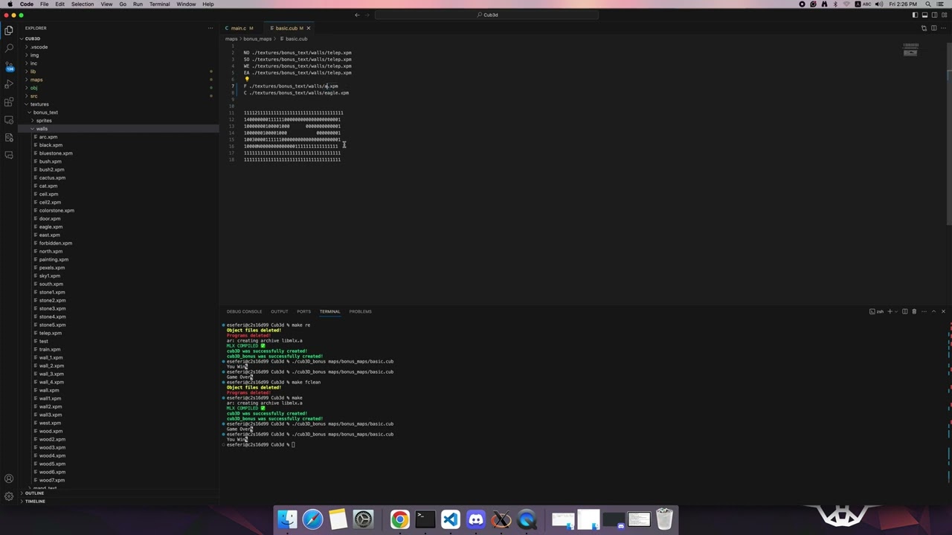Click the lightbulb code action icon

click(246, 79)
